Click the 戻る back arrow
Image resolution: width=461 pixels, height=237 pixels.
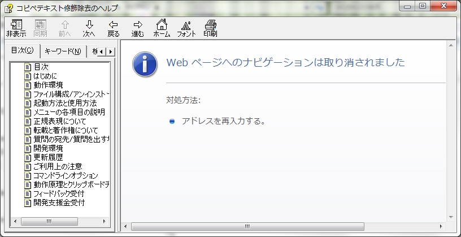pyautogui.click(x=113, y=28)
